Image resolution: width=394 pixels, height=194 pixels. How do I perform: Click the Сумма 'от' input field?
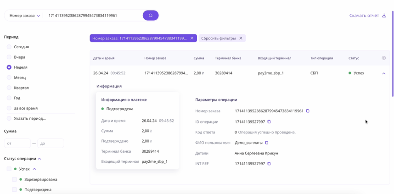(17, 144)
